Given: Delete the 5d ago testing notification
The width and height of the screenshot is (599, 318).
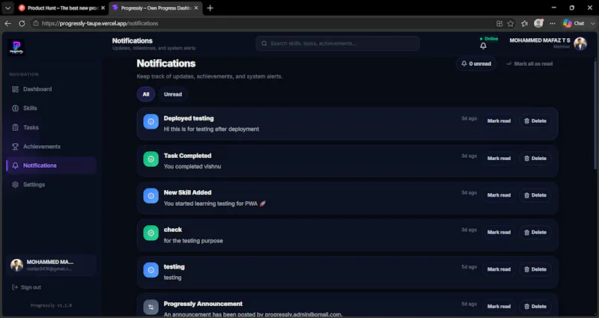Looking at the screenshot, I should 535,269.
